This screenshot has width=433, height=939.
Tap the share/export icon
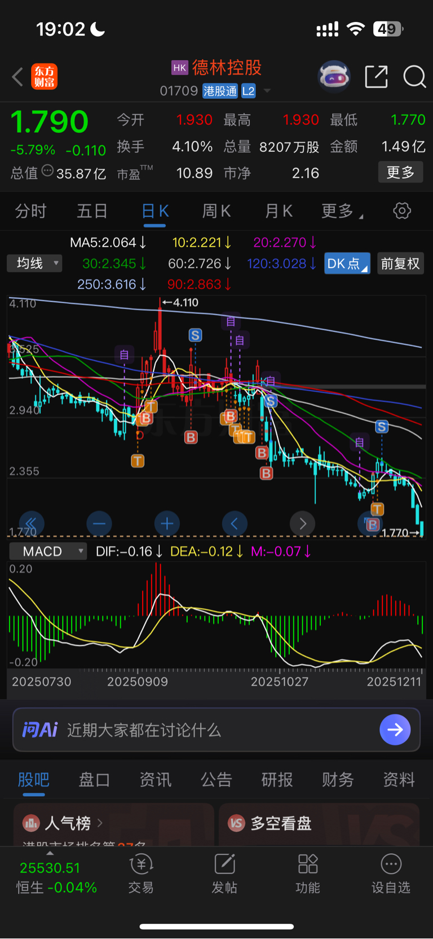[x=376, y=76]
